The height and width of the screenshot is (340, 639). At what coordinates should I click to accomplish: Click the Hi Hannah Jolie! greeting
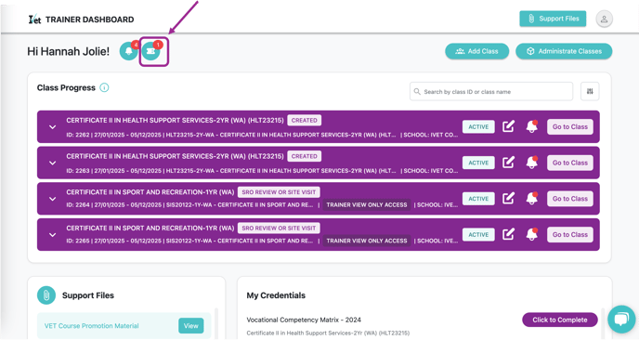[69, 51]
